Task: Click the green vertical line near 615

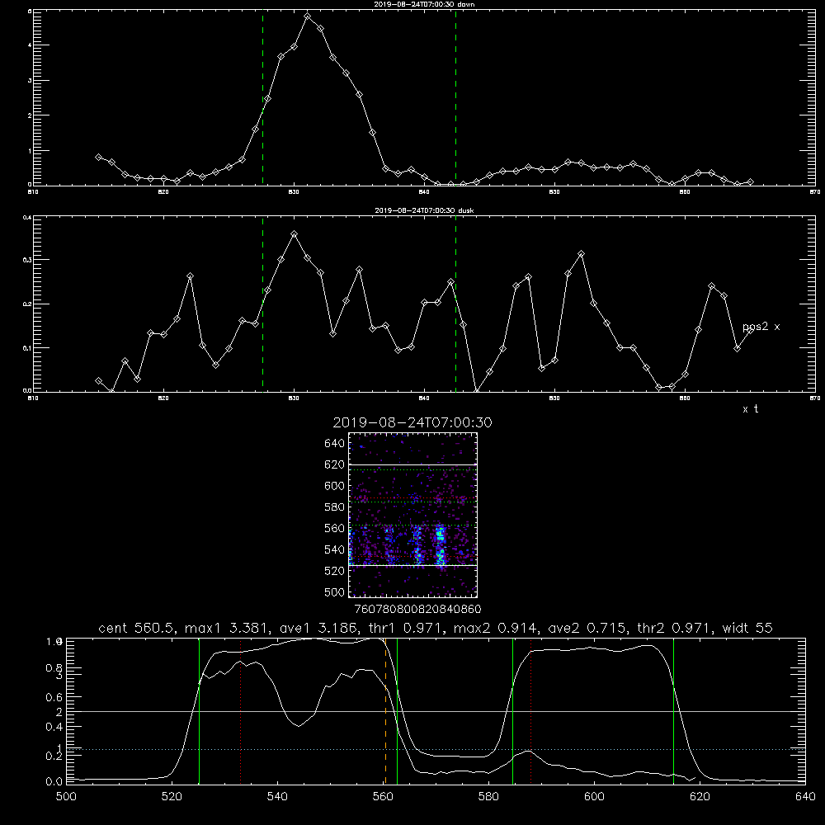Action: tap(673, 711)
